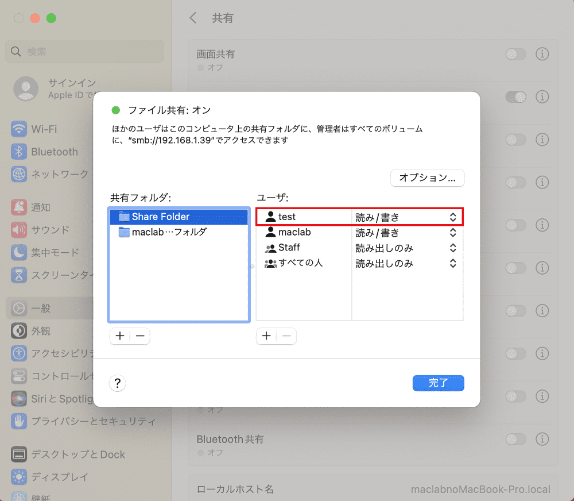
Task: Click the すべての人 group icon
Action: point(270,263)
